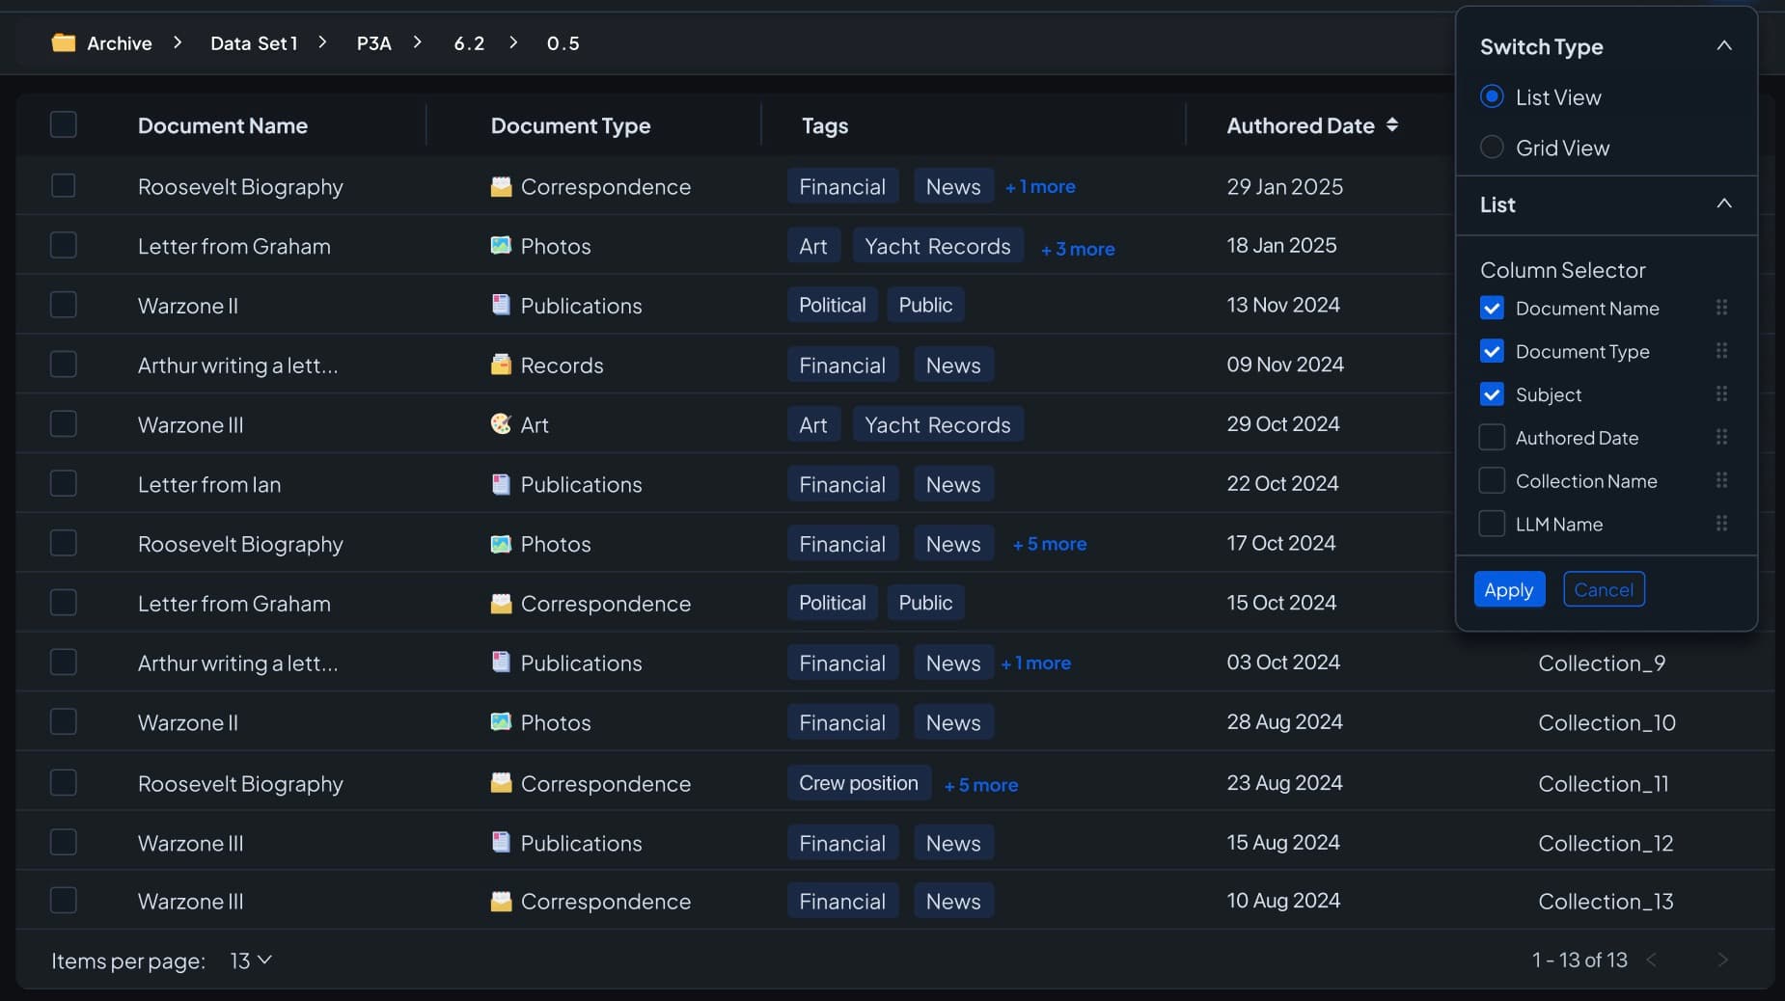Click the sort arrows beside Authored Date

point(1391,124)
